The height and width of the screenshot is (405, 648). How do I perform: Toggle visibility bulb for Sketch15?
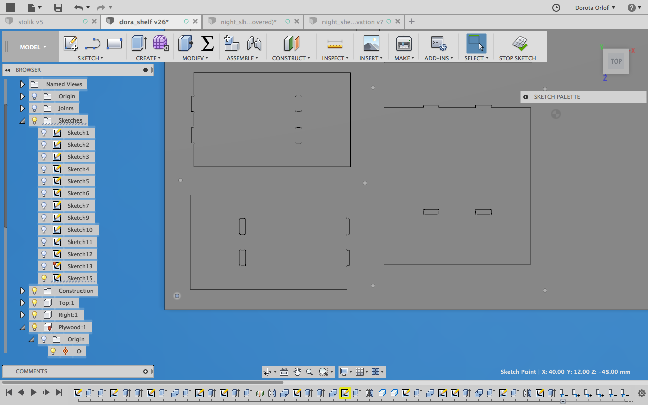click(44, 278)
